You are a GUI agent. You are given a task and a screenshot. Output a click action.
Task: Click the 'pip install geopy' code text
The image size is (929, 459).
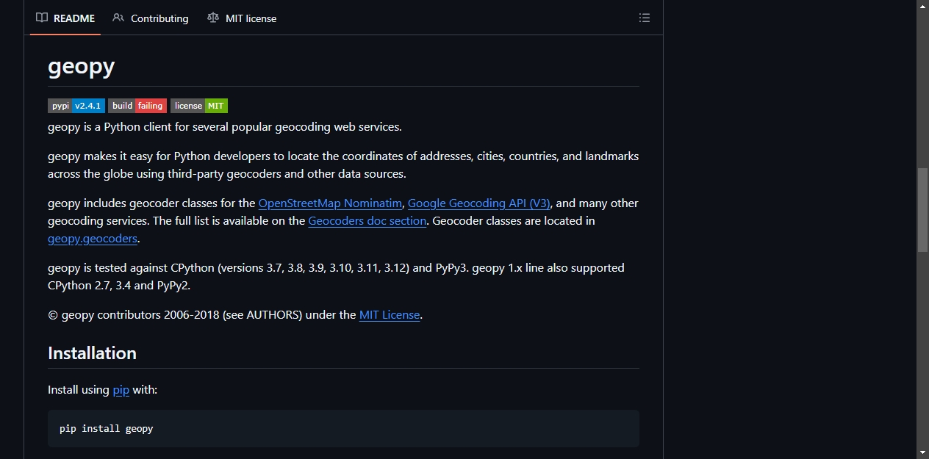pyautogui.click(x=107, y=428)
